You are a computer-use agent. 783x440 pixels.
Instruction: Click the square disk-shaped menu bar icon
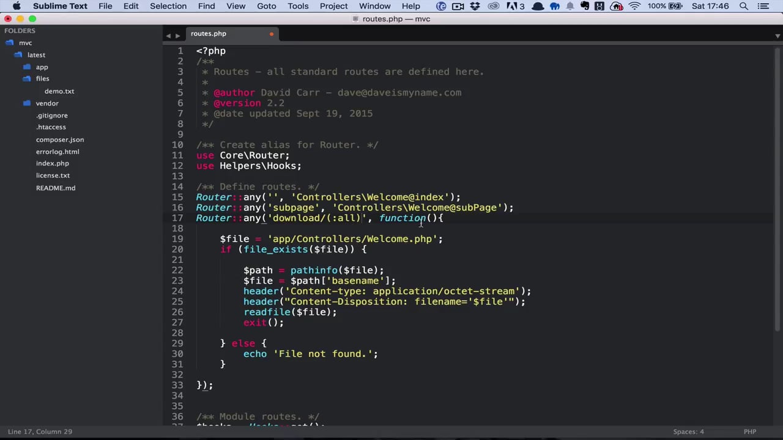(599, 6)
